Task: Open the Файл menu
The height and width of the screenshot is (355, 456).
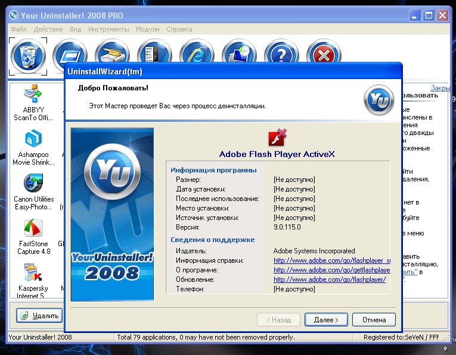Action: (x=18, y=29)
